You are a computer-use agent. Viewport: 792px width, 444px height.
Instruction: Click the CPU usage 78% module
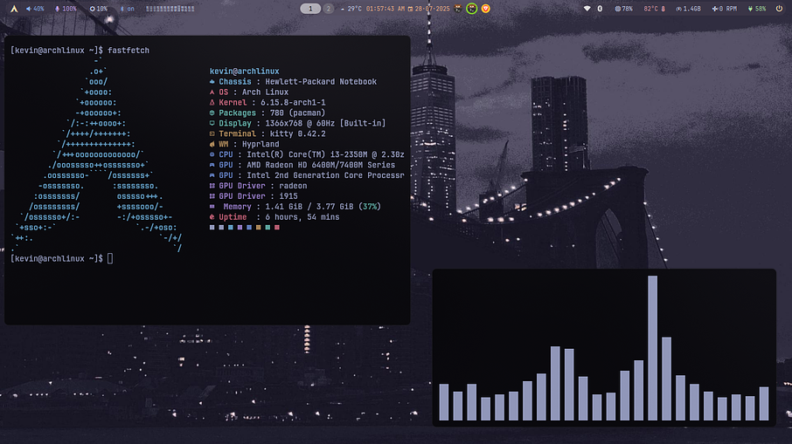point(624,9)
